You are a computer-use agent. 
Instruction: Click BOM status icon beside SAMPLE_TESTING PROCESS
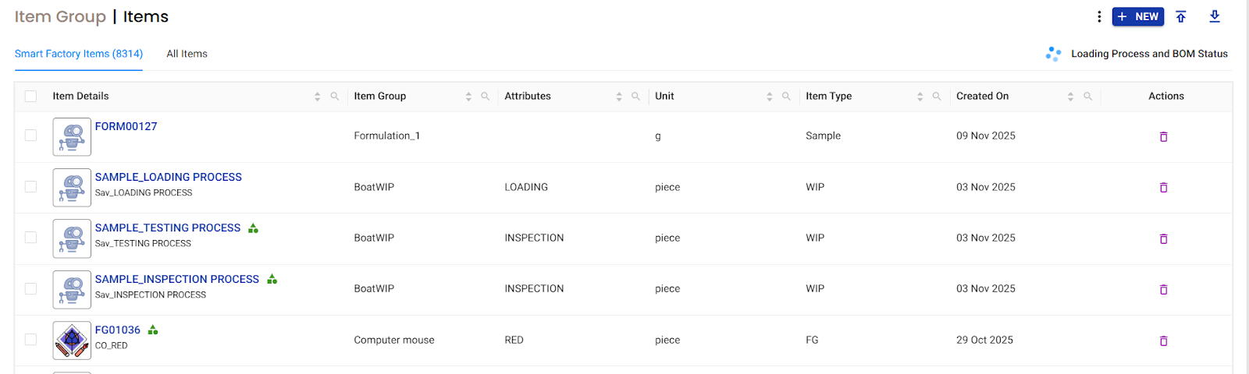click(253, 228)
